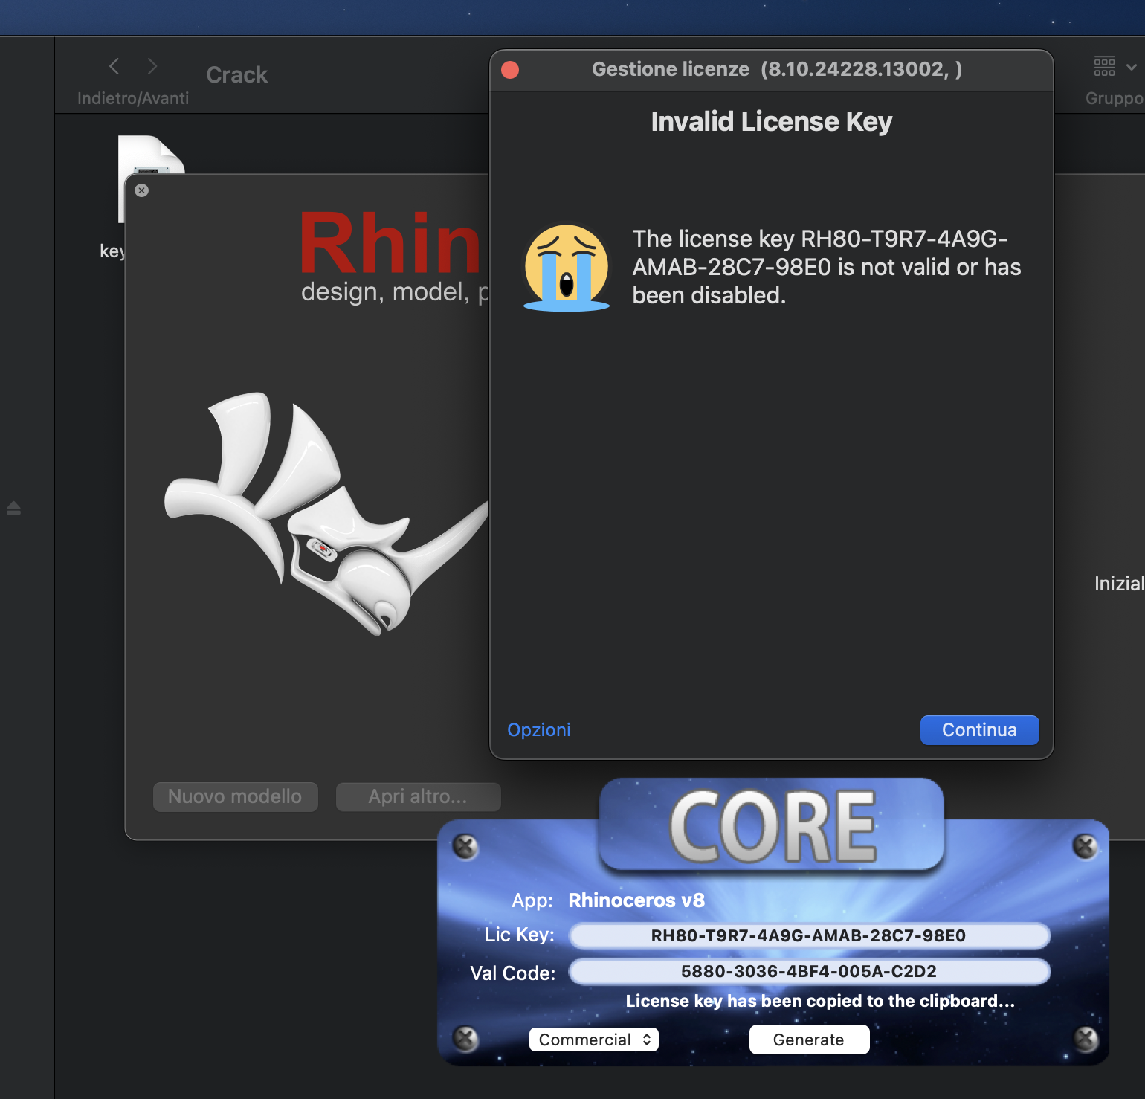Close the Rhino splash window with the x icon
1145x1099 pixels.
point(142,190)
